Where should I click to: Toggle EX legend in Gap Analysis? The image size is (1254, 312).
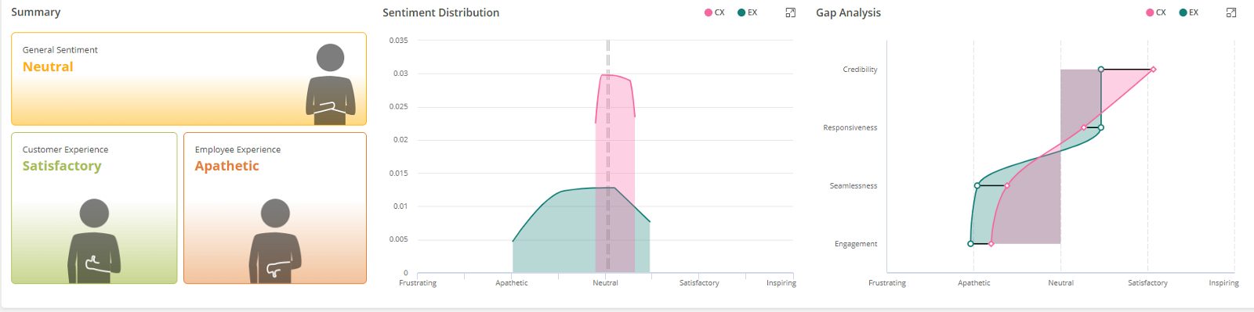coord(1189,13)
